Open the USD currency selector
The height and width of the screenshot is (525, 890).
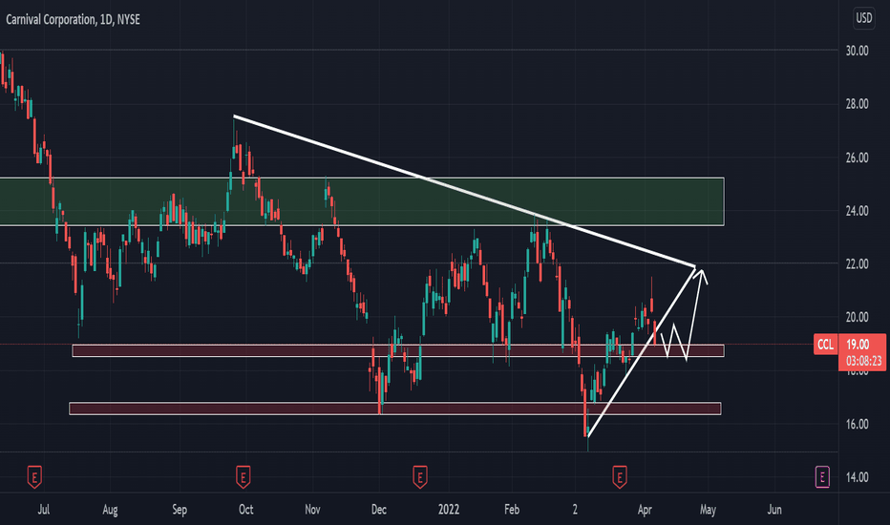click(863, 18)
